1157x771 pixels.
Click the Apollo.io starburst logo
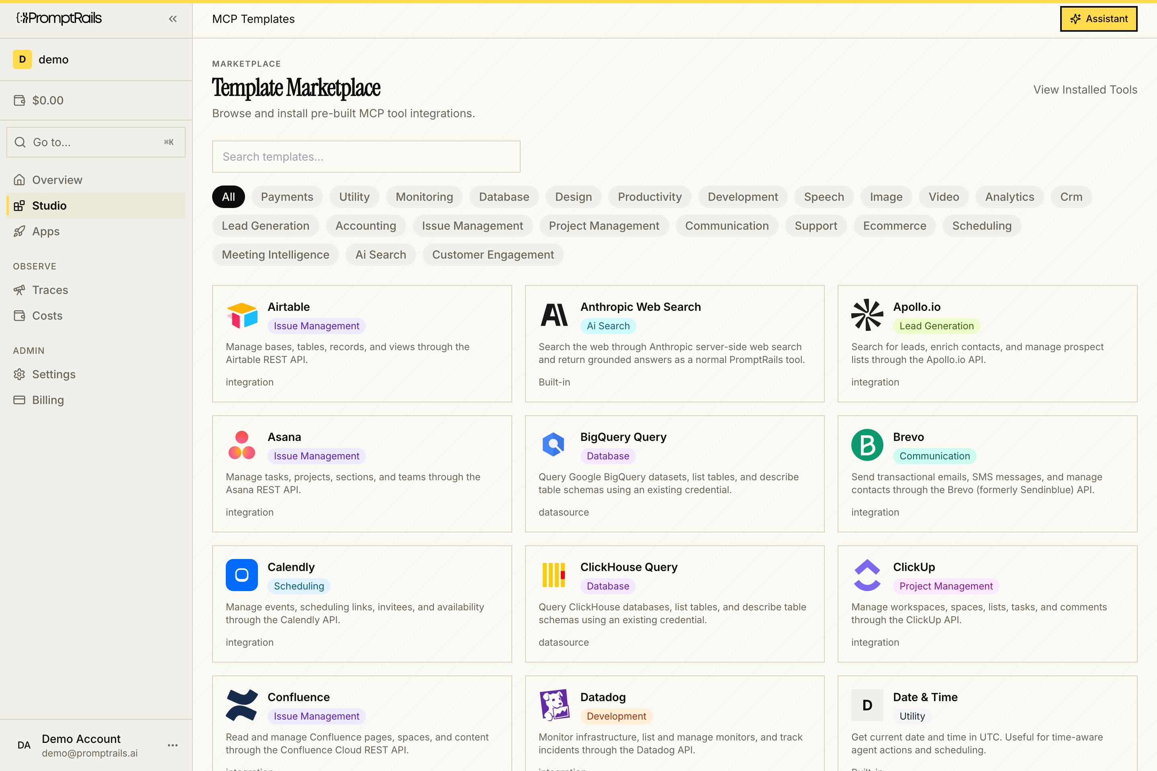[867, 315]
